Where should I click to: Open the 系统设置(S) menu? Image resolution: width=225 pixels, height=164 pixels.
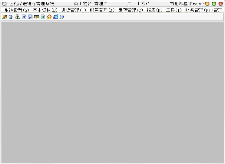tap(17, 10)
